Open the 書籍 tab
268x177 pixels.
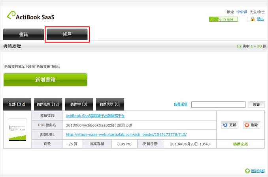point(23,34)
